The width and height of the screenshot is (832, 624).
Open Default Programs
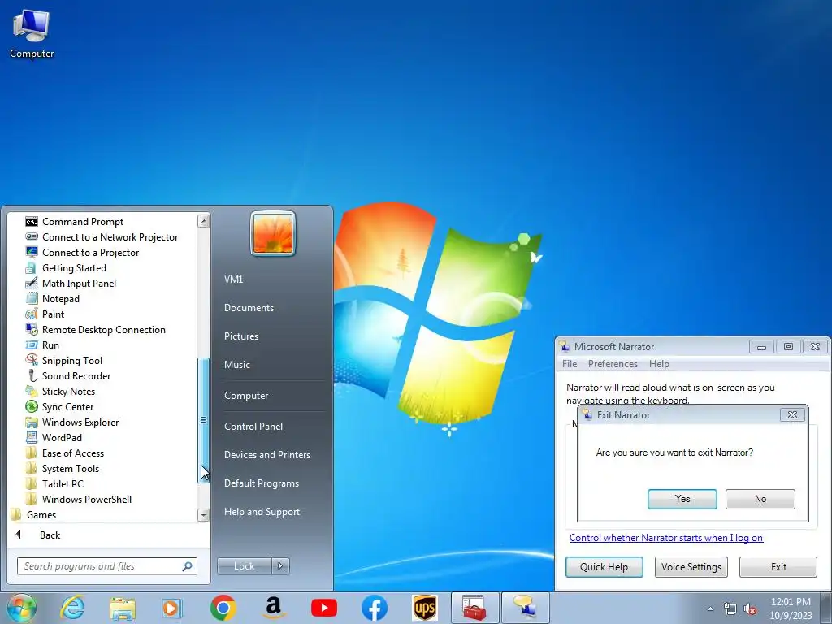pyautogui.click(x=261, y=483)
